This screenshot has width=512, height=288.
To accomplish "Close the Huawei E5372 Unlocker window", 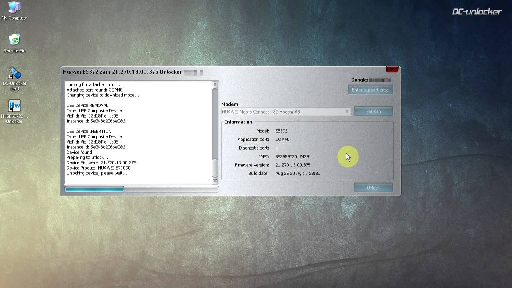I will click(392, 70).
